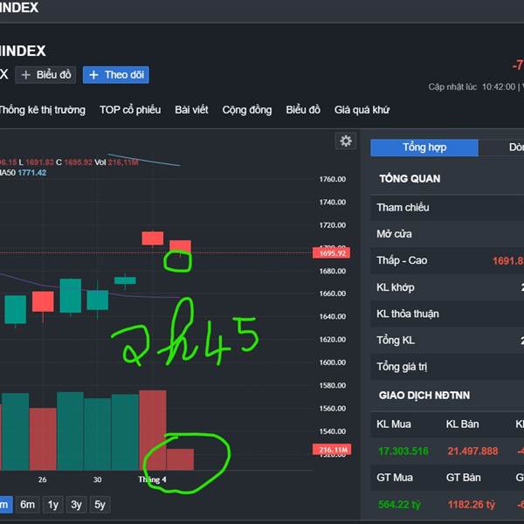Click the Mở cửa row
This screenshot has width=524, height=524.
point(447,234)
